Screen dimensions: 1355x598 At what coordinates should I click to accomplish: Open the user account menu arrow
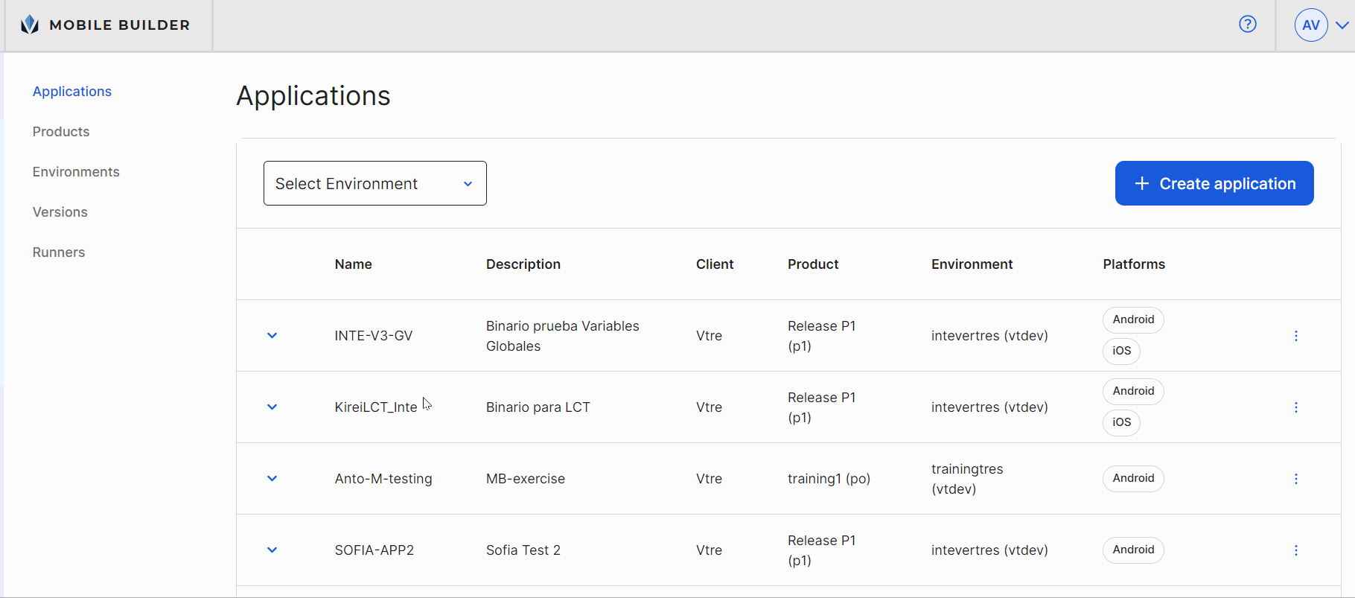(x=1342, y=25)
